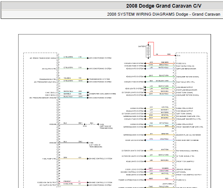Click the 'DK BLU/DK GRN' wire color label
Viewport: 223px width, 188px height.
pyautogui.click(x=162, y=81)
